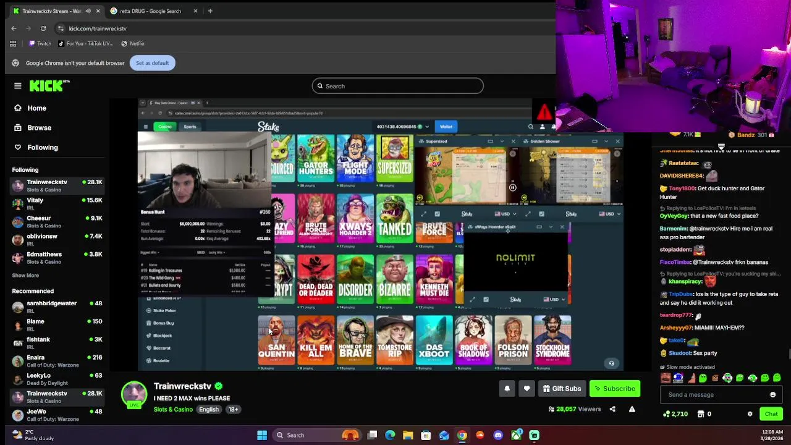Open sarahbridgewater recommended channel

(57, 307)
